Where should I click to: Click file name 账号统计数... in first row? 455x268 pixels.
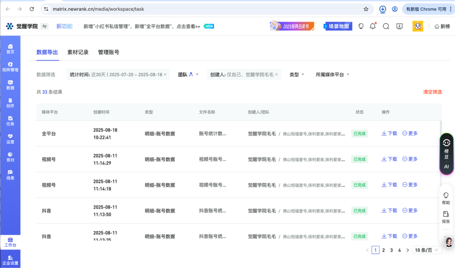click(x=212, y=134)
